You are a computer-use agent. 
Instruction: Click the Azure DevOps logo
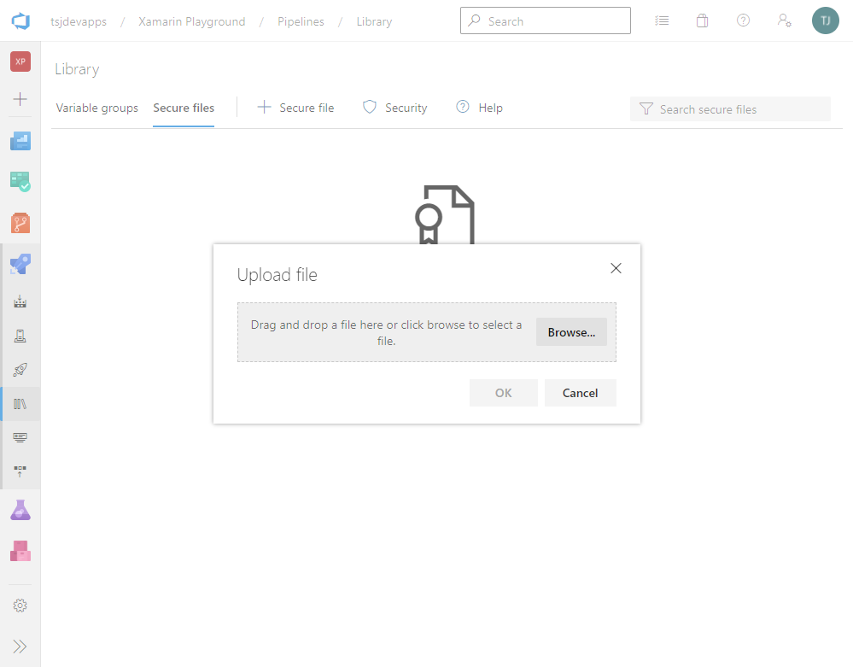pyautogui.click(x=20, y=21)
